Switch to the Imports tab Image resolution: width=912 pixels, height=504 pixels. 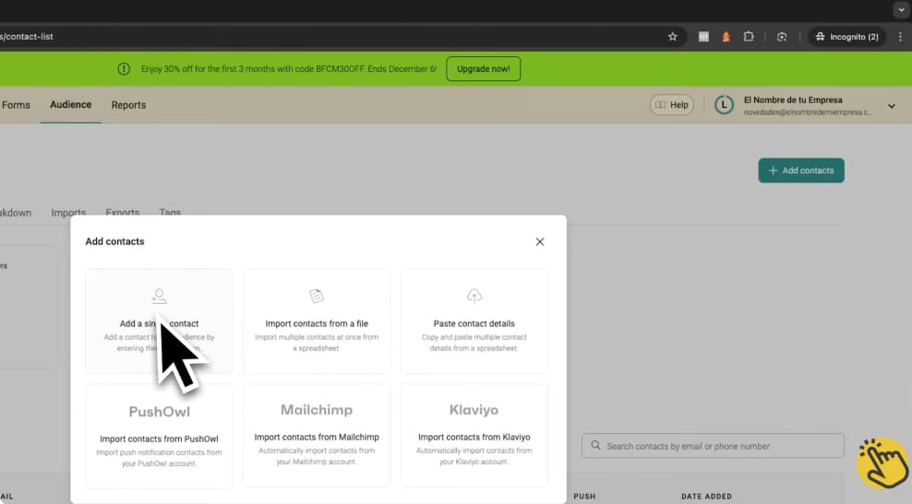click(68, 212)
